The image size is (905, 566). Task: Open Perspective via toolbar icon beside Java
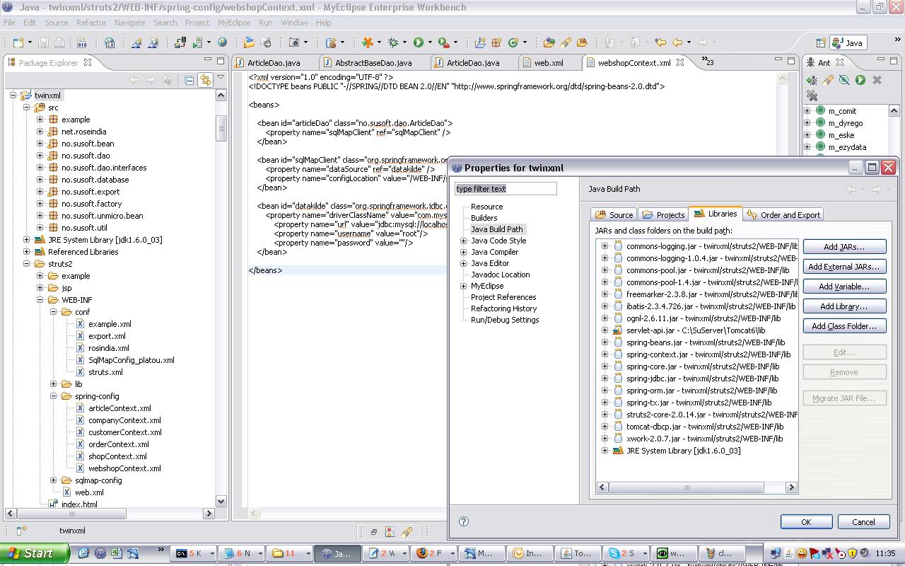click(x=821, y=42)
